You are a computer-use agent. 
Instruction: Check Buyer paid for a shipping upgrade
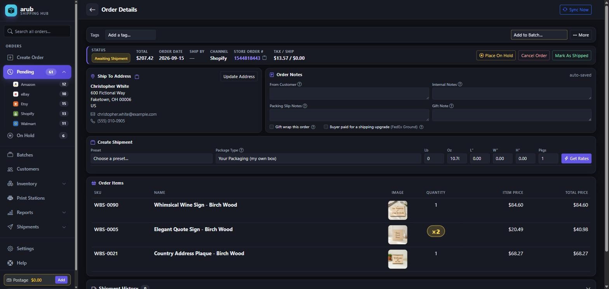(326, 127)
